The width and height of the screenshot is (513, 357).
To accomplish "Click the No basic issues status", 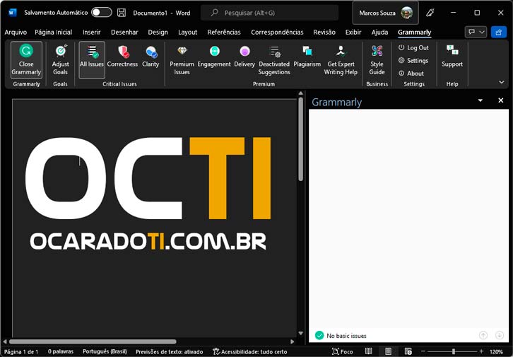I will (x=341, y=335).
